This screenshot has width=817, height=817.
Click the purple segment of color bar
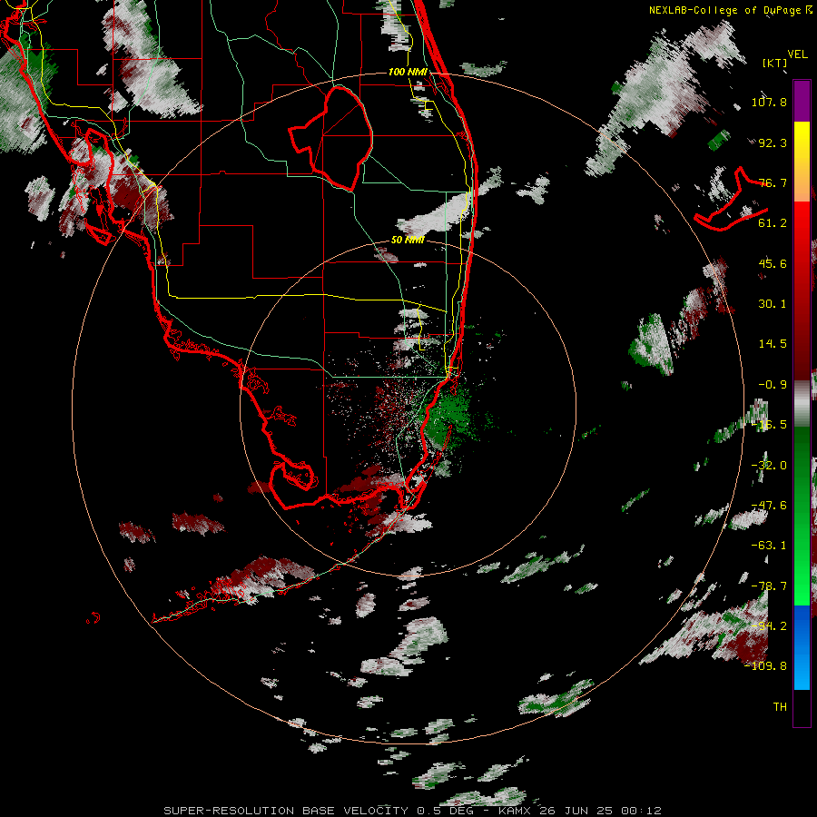click(802, 101)
